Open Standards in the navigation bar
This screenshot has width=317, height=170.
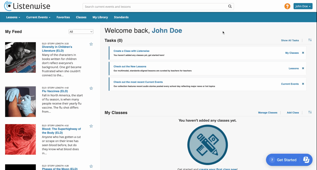pyautogui.click(x=121, y=17)
